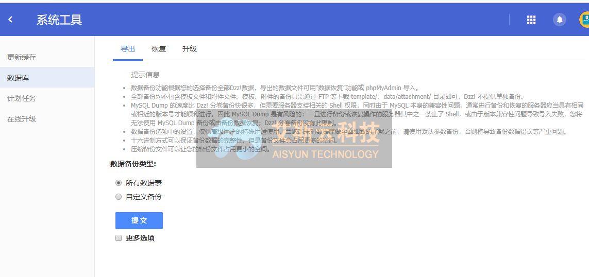Choose the 自定义备份 radio option
Viewport: 589px width, 277px height.
click(x=119, y=197)
